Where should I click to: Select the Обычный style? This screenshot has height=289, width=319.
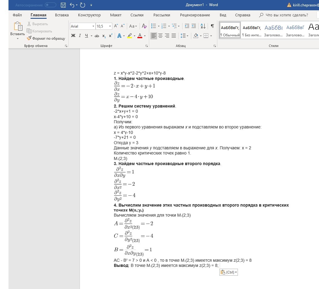click(x=230, y=30)
